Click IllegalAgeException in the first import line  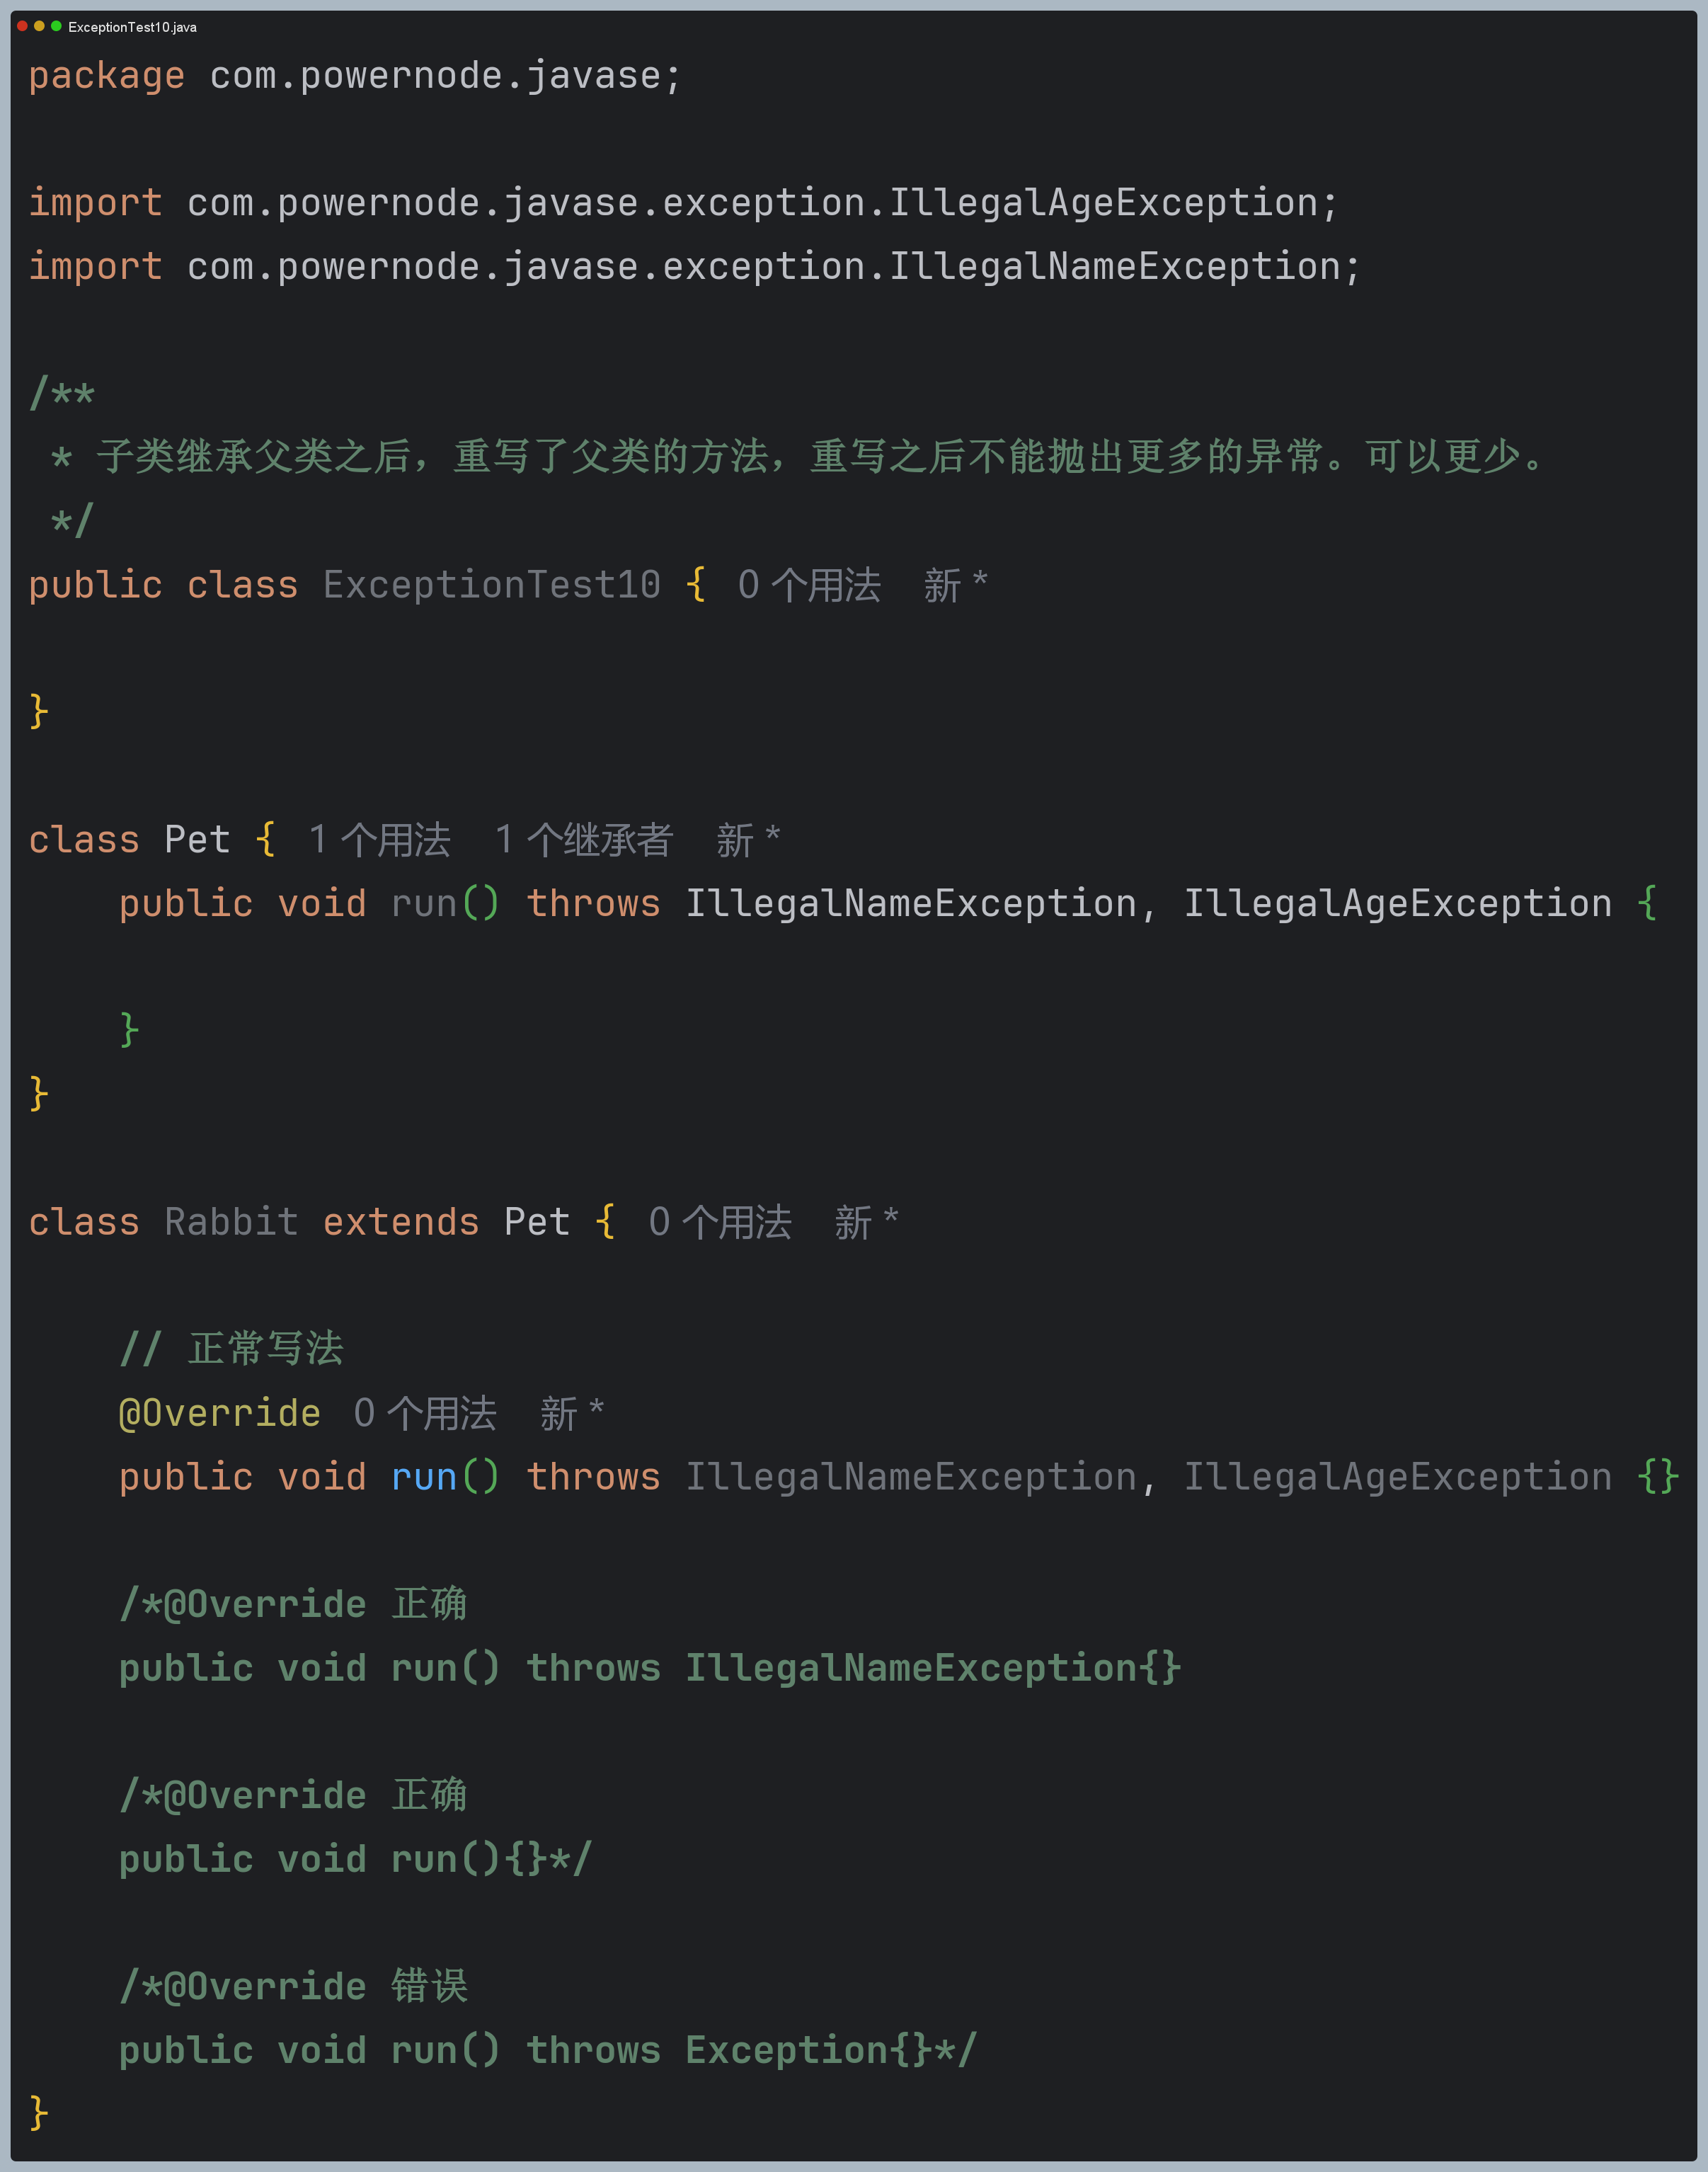tap(1102, 204)
